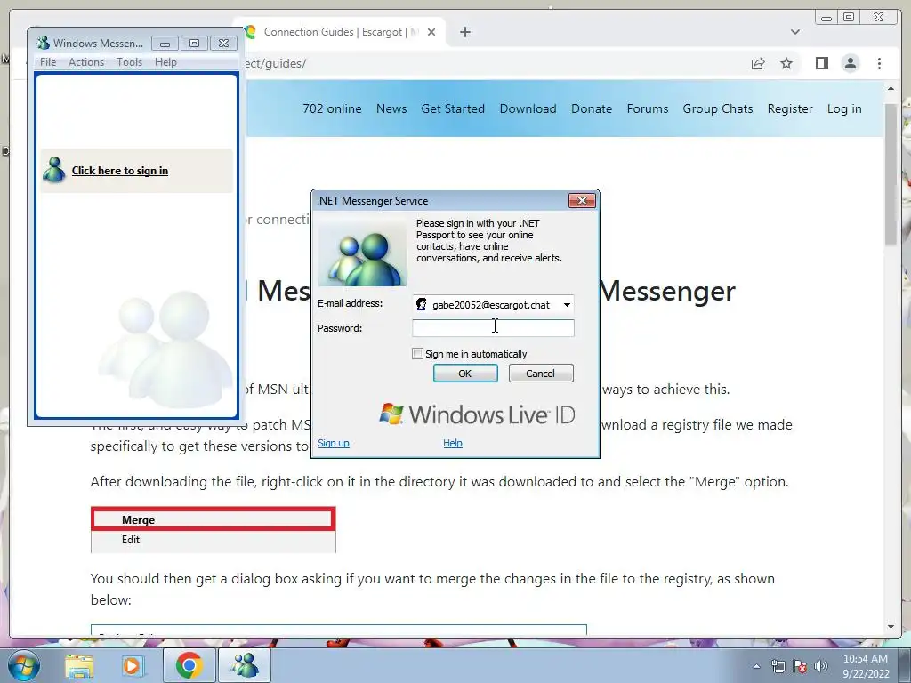Open the News page on Escargot
Viewport: 911px width, 683px height.
(x=391, y=108)
